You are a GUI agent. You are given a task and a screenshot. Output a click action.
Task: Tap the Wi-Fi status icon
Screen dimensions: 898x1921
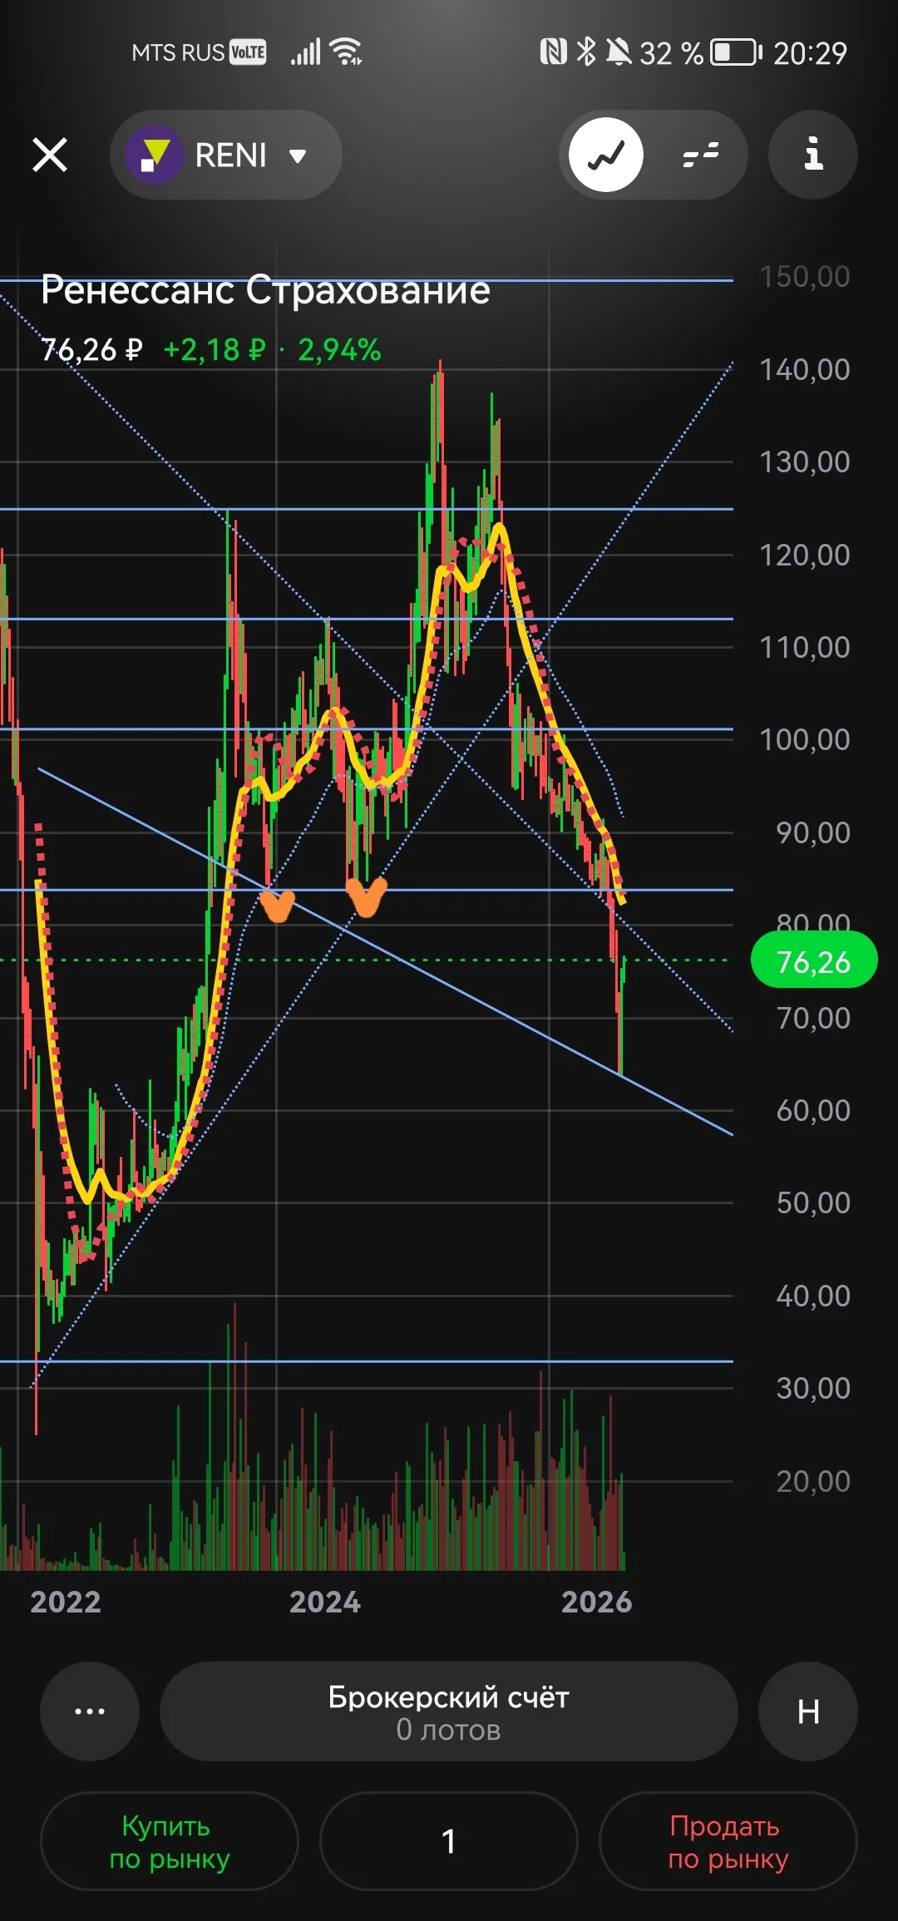(346, 52)
